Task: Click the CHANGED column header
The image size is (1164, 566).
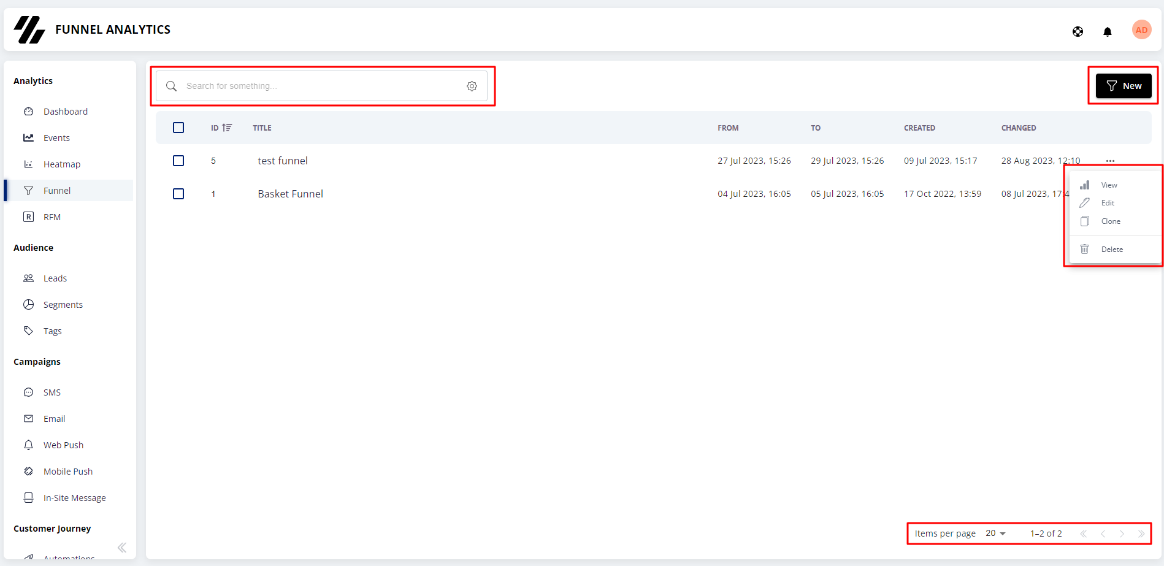Action: point(1019,128)
